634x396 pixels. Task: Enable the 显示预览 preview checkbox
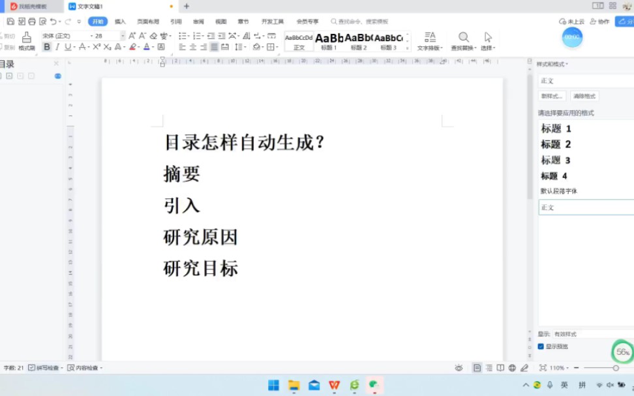[x=539, y=346]
